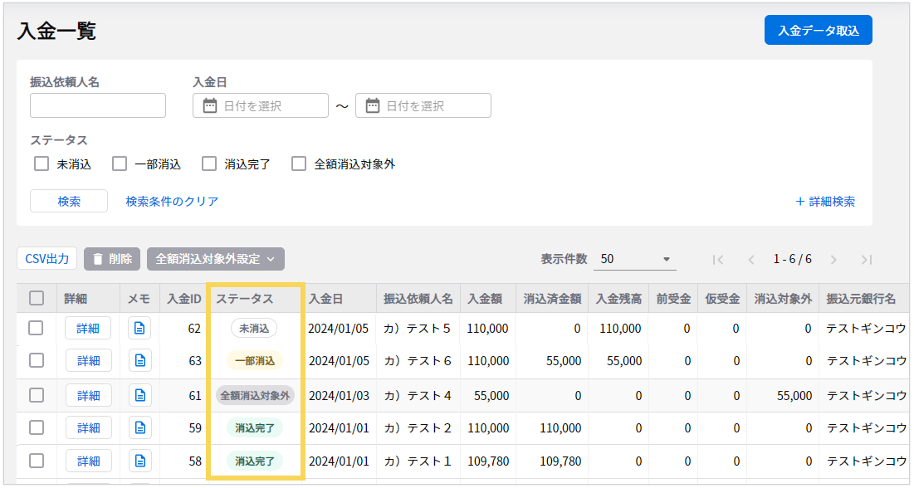
Task: Click memo icon for payment ID 61
Action: (x=139, y=396)
